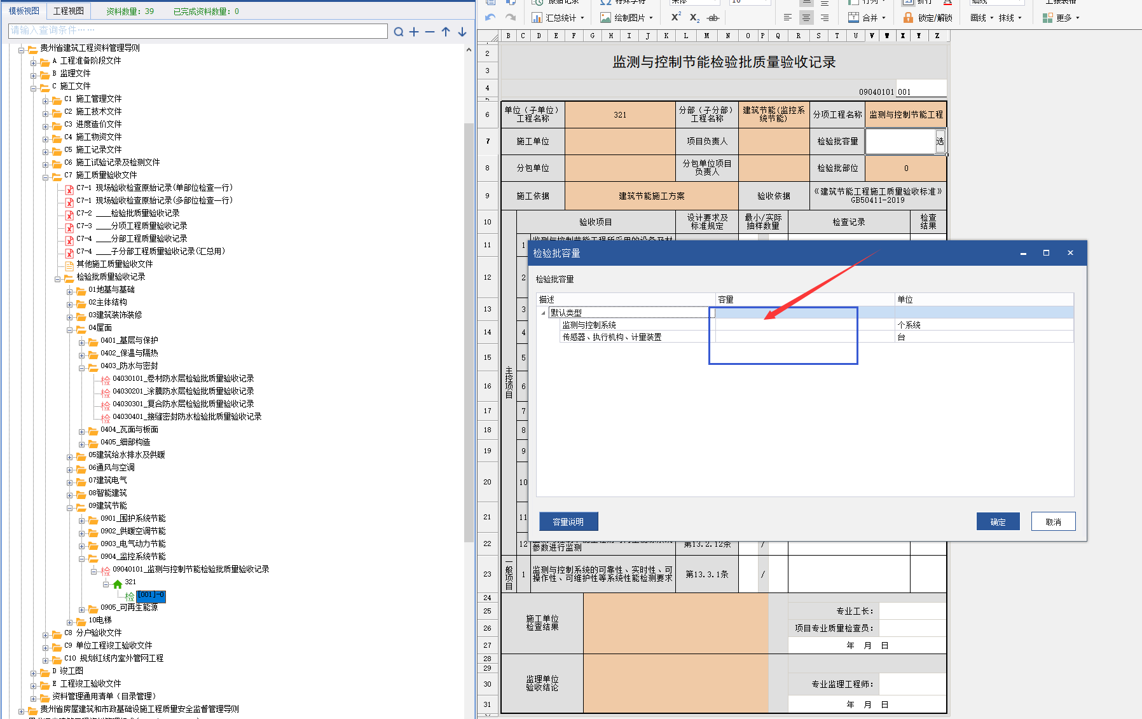Collapse 09建筑节能 folder
The image size is (1142, 719).
click(x=69, y=507)
